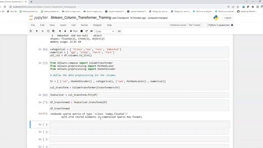Click the ColumnTransformer import code cell
The height and width of the screenshot is (148, 263).
click(139, 75)
